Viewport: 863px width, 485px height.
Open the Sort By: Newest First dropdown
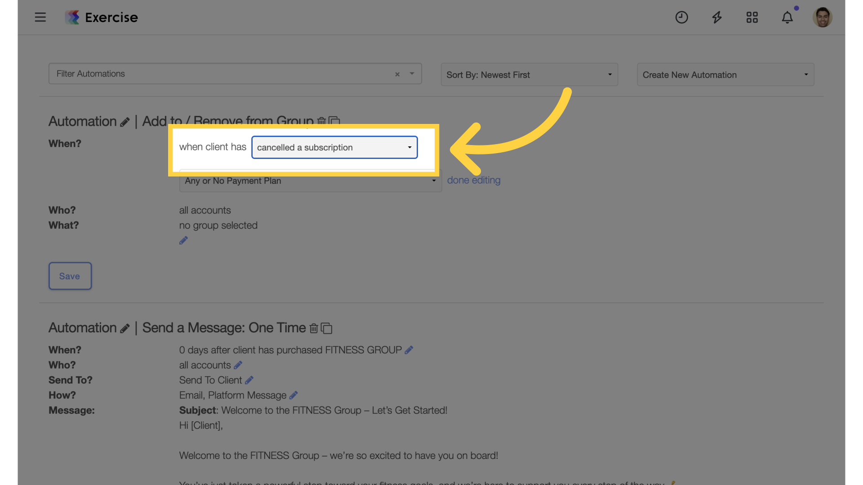(x=529, y=75)
